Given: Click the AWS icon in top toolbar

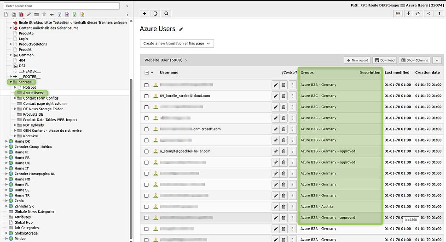Looking at the screenshot, I should tap(398, 14).
